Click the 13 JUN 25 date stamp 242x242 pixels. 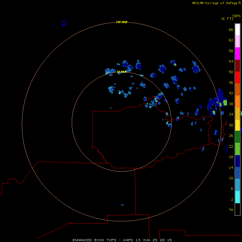pyautogui.click(x=147, y=240)
